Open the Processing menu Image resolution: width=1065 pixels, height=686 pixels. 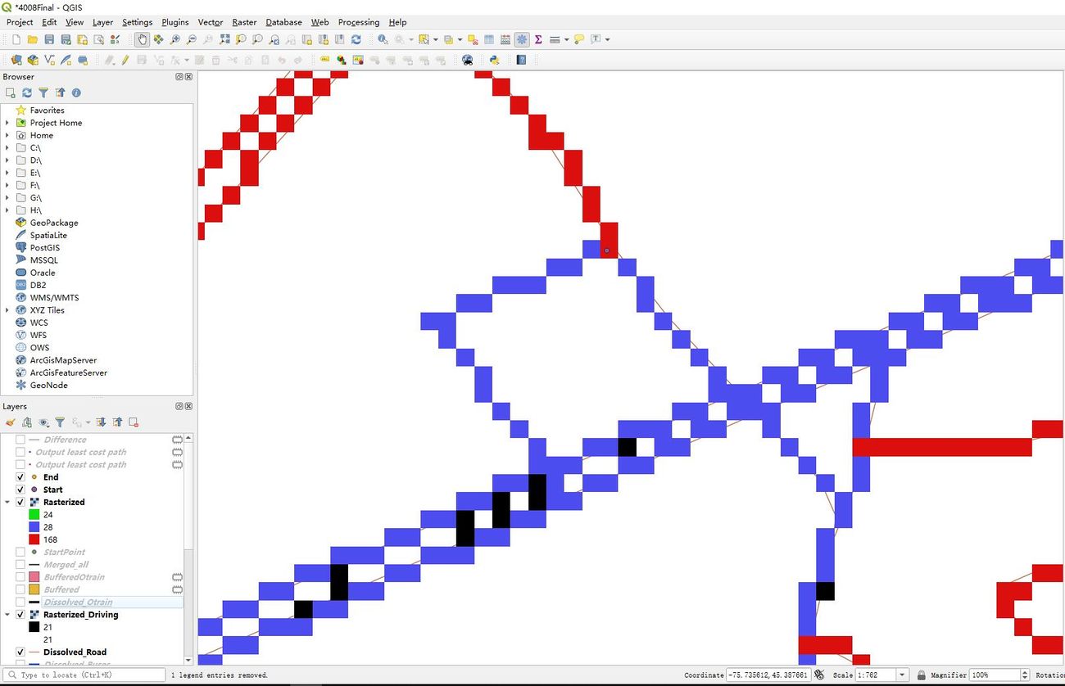358,22
